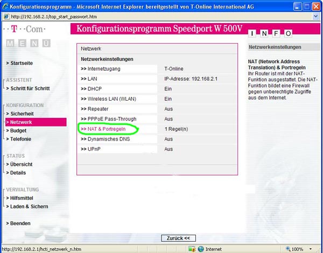Click the Aus value next to Repeater
The image size is (323, 253).
pos(168,109)
